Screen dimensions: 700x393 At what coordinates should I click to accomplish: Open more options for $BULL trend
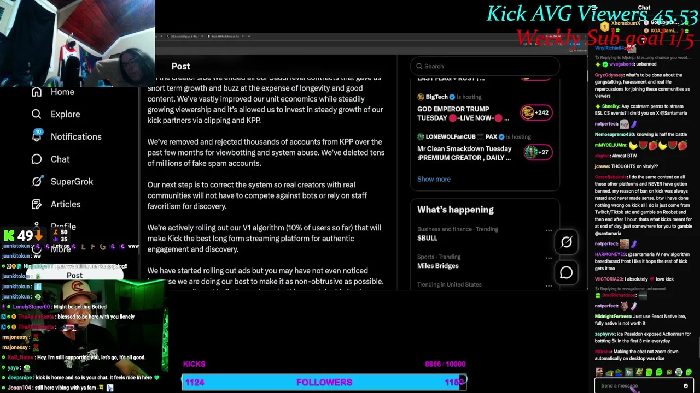point(549,230)
